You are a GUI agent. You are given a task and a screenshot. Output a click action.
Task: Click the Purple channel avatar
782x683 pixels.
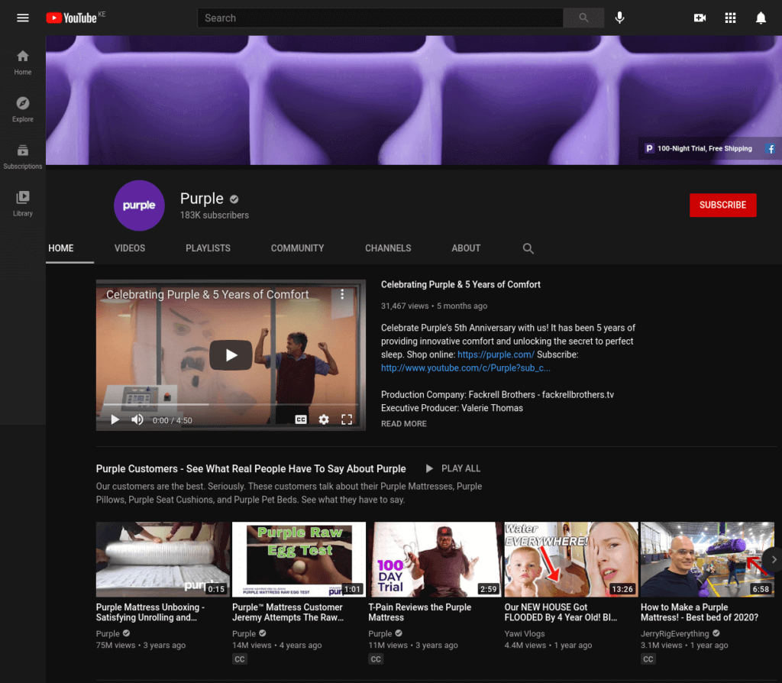139,205
